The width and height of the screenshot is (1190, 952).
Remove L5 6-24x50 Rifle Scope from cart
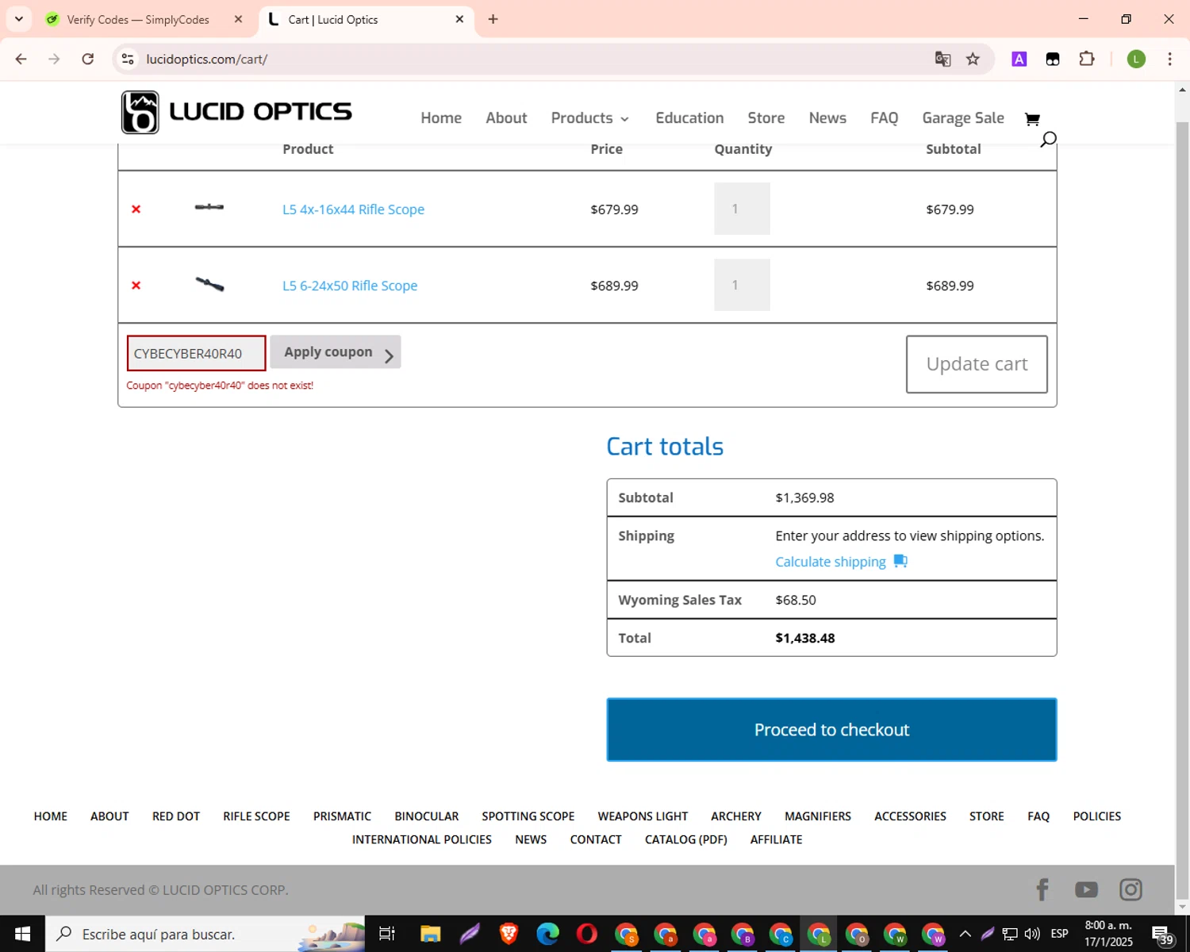136,286
